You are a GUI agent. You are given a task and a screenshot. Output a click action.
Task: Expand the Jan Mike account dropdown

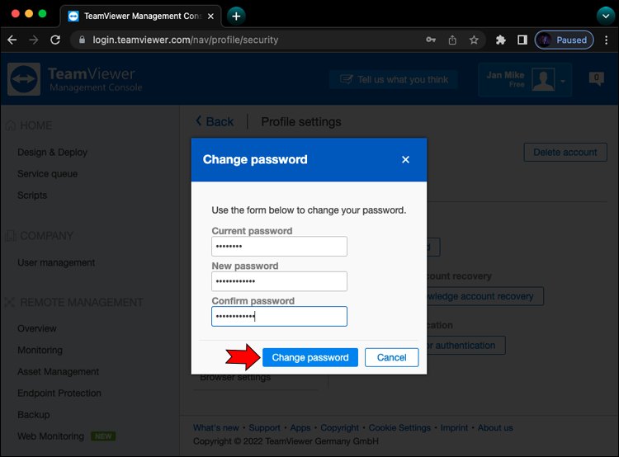[565, 80]
